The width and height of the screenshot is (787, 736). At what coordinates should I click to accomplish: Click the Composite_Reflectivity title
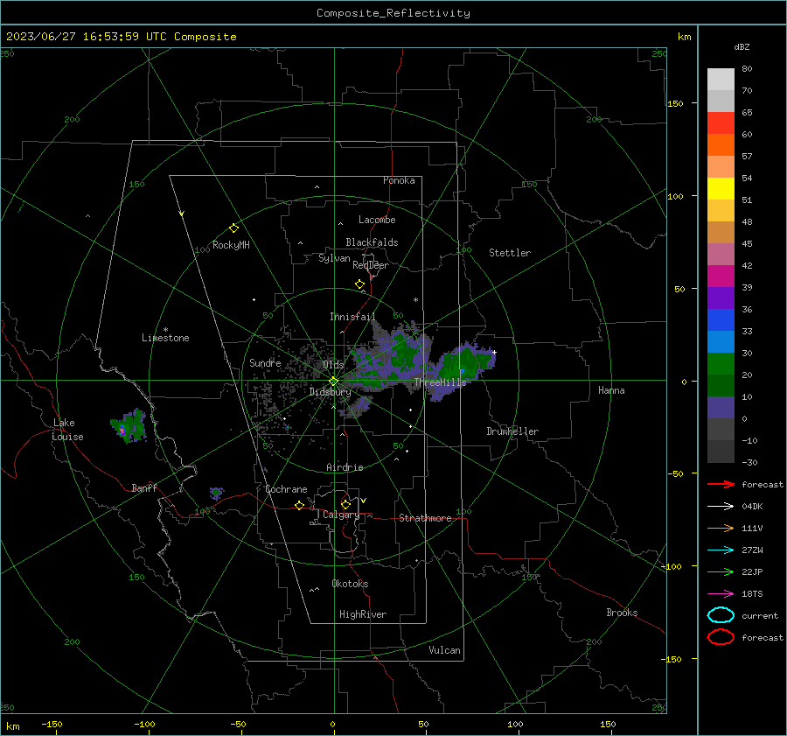(x=393, y=13)
